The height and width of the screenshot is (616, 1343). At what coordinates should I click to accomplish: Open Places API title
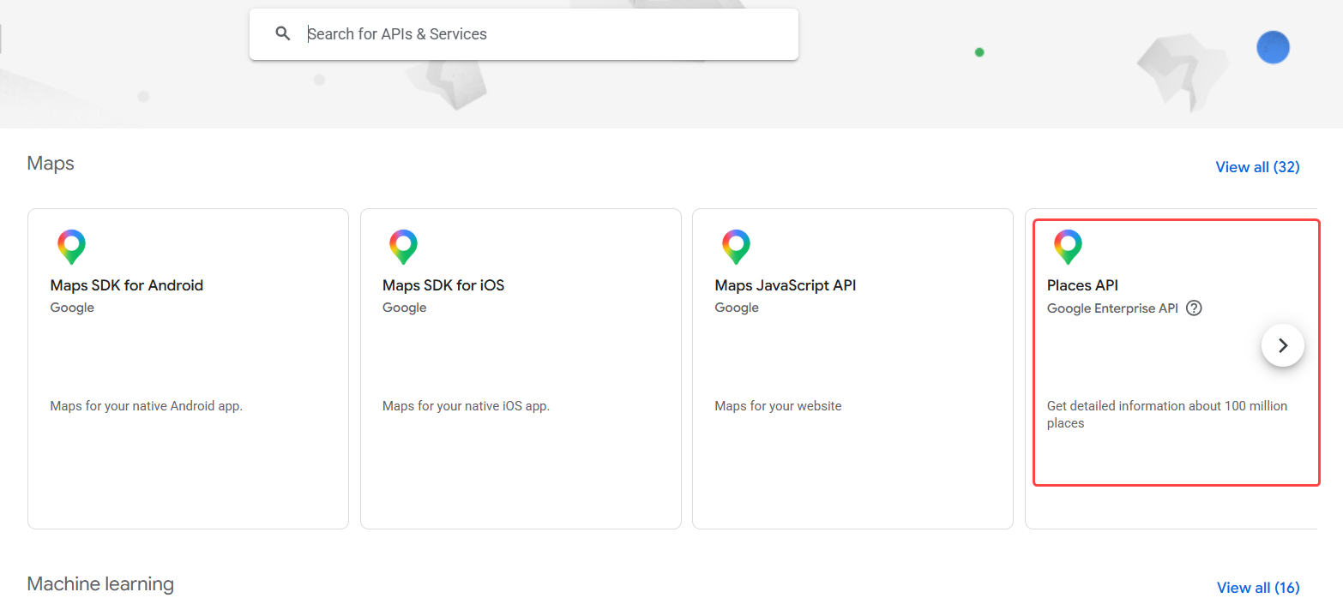pyautogui.click(x=1082, y=285)
